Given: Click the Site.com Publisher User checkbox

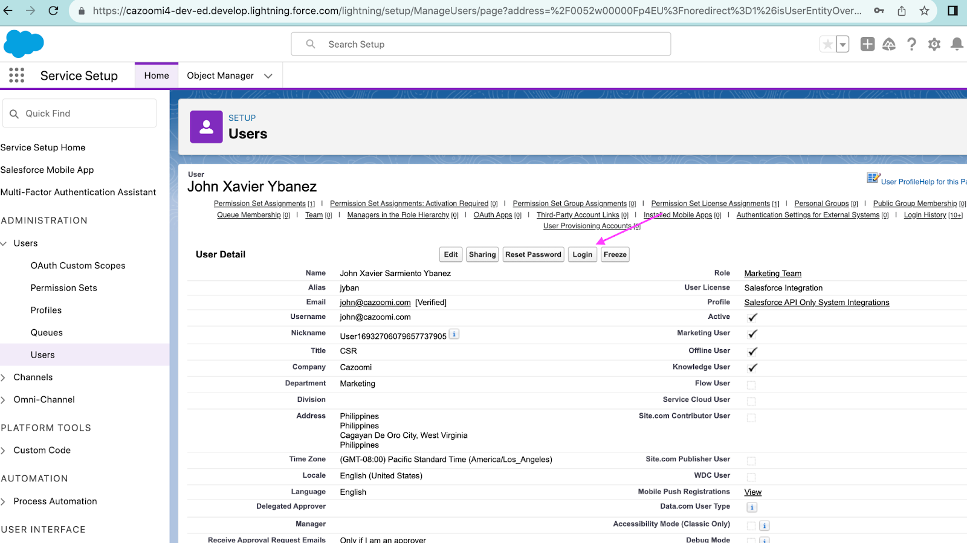Looking at the screenshot, I should (x=751, y=461).
